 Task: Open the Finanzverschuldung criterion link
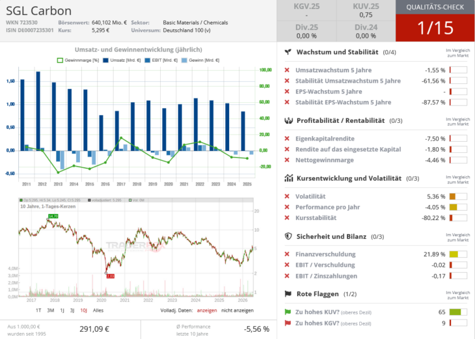(325, 254)
